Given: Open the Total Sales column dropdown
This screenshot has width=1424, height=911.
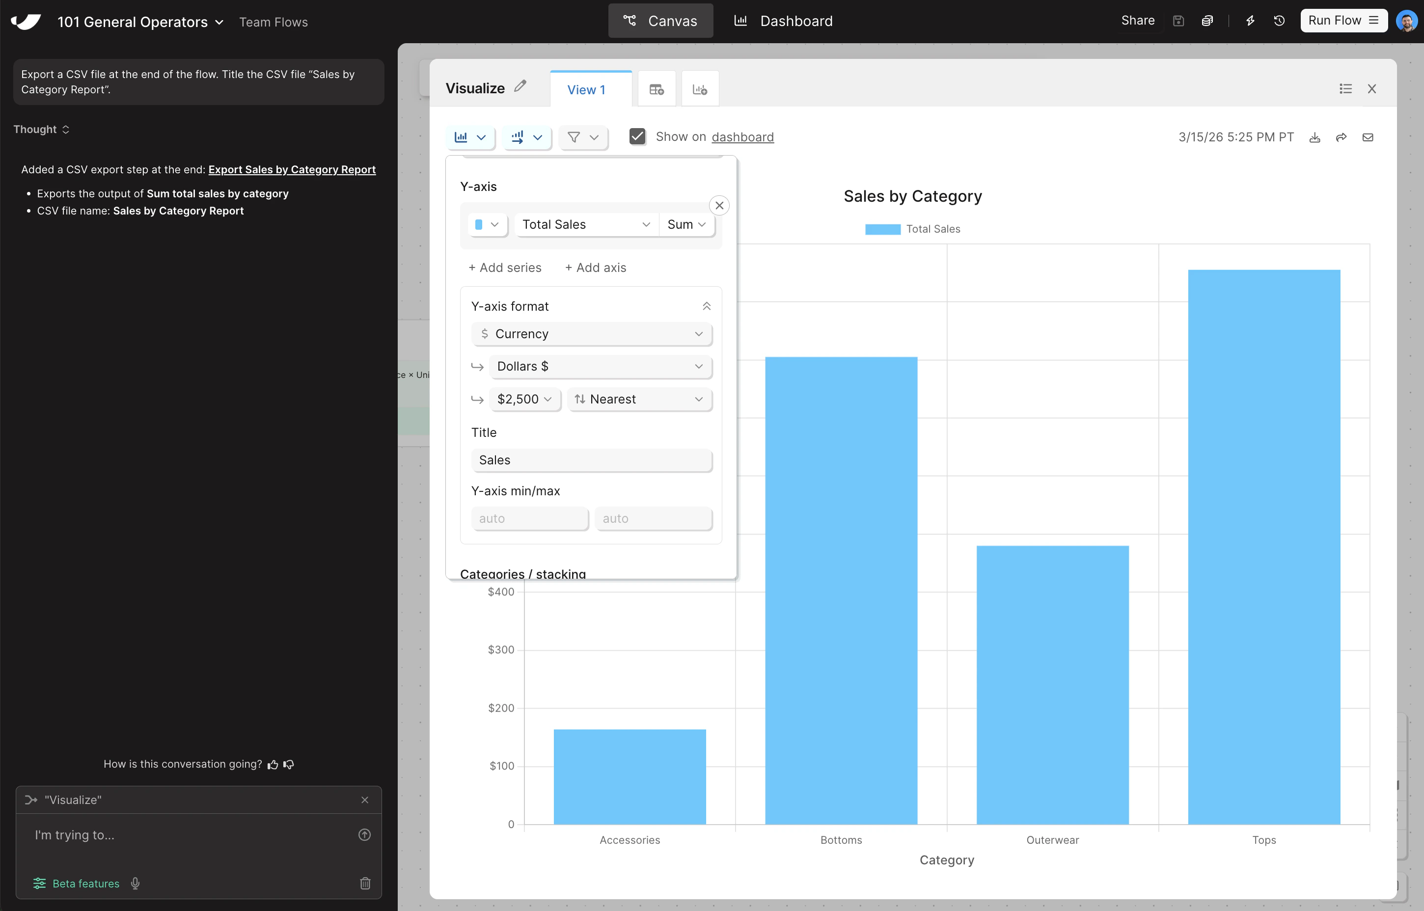Looking at the screenshot, I should tap(586, 225).
